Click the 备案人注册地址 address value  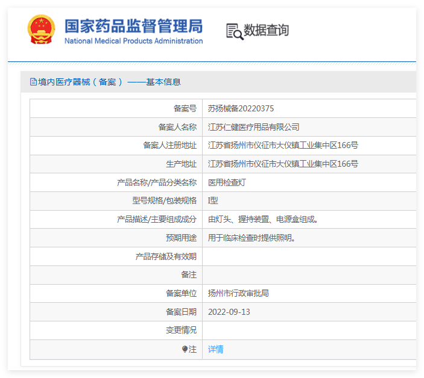point(283,146)
